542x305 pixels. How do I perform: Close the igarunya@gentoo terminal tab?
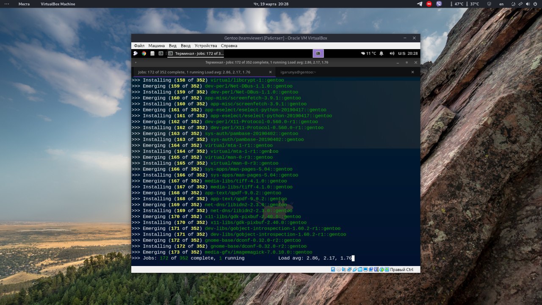[x=413, y=72]
